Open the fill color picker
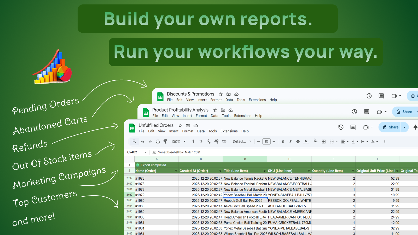The height and width of the screenshot is (235, 418). coord(316,141)
